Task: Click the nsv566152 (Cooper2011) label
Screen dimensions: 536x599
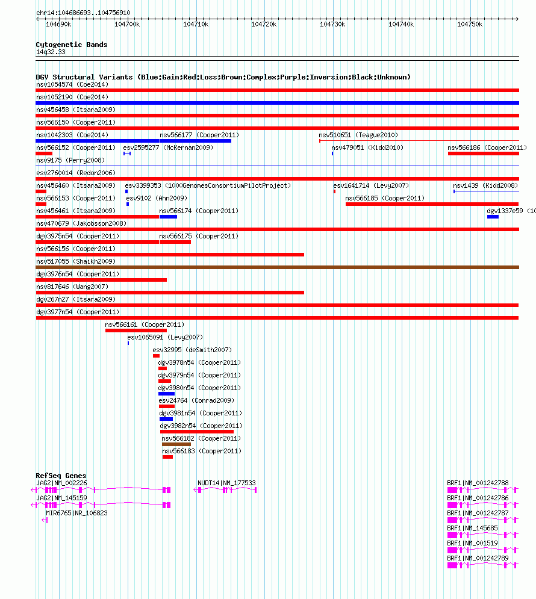Action: click(x=76, y=147)
